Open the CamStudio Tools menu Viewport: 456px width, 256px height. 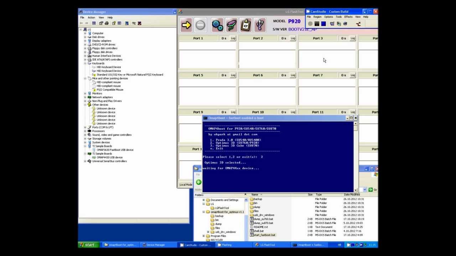tap(338, 17)
